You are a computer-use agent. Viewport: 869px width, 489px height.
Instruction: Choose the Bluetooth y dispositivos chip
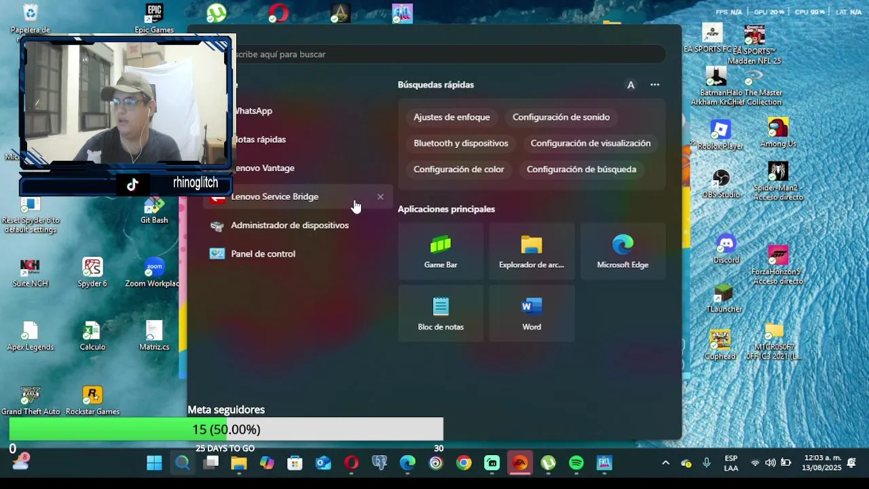[x=461, y=143]
